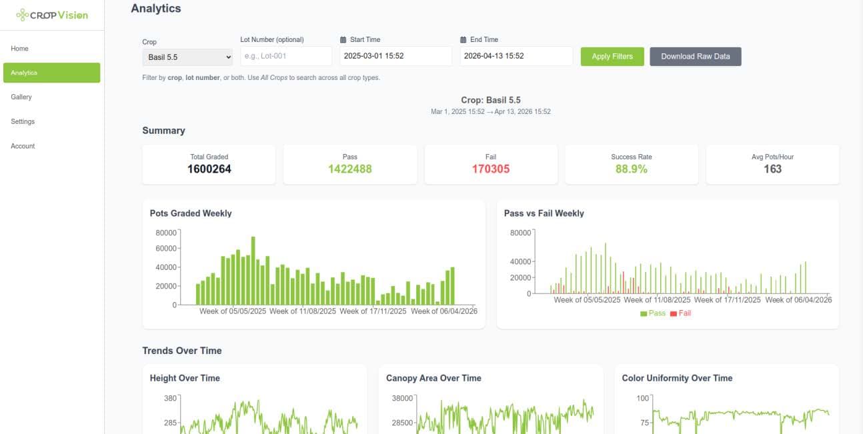Screen dimensions: 863x434
Task: Open the Account page
Action: tap(23, 145)
